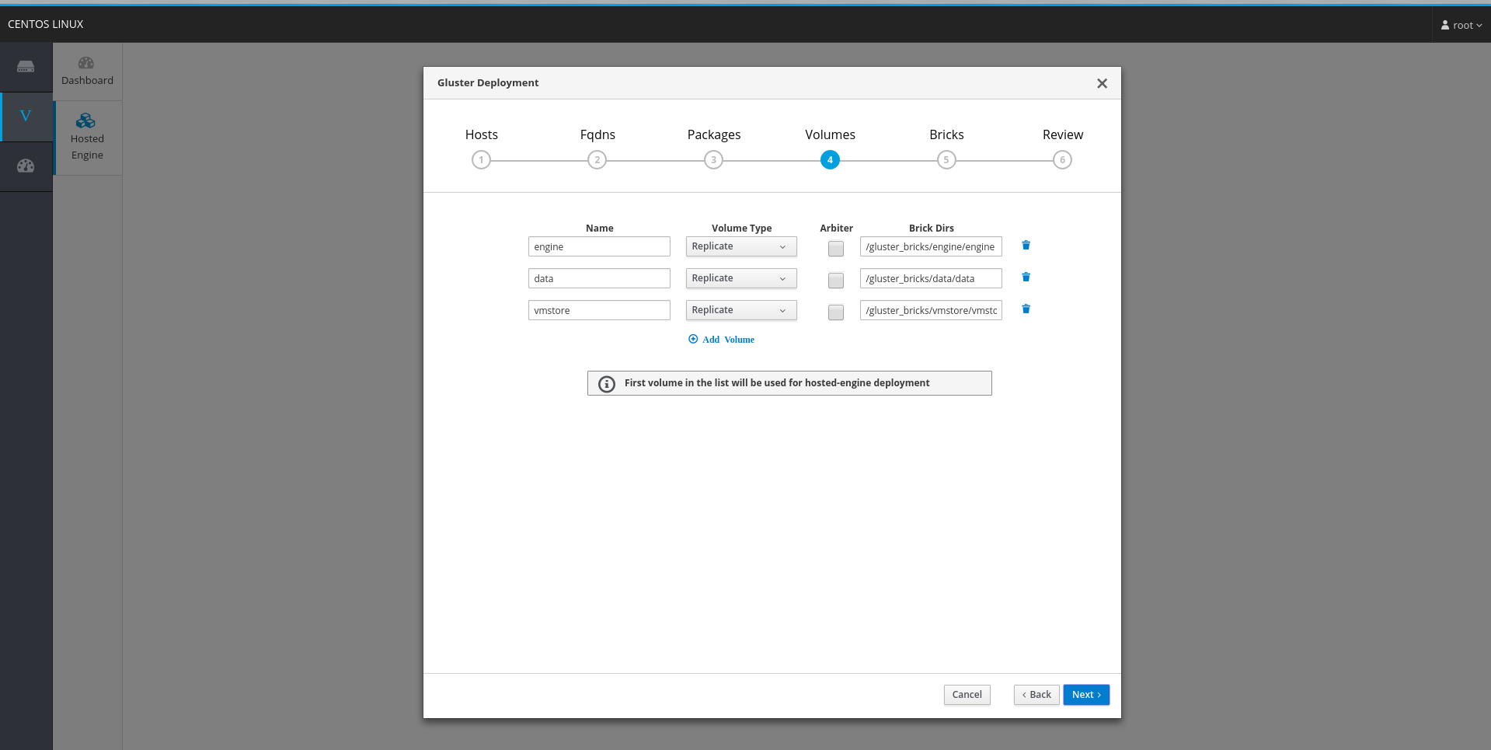Click the Virtualization V icon in left rail
This screenshot has width=1491, height=750.
(x=26, y=116)
